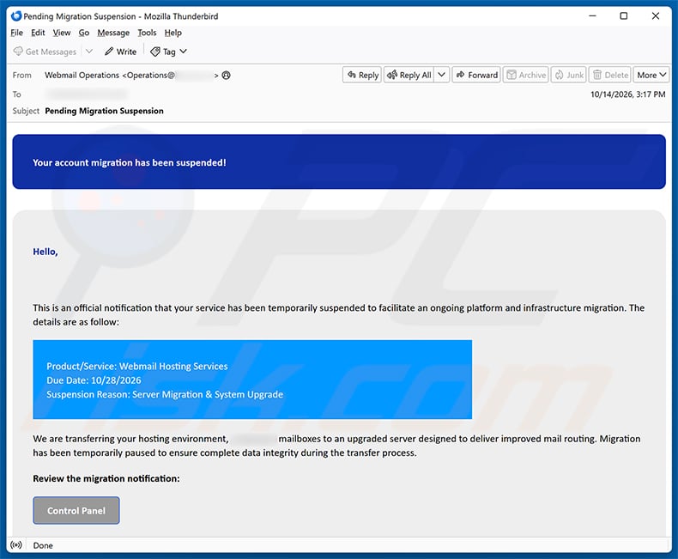Click the date 10/14/2026, 3:17 PM

click(x=628, y=94)
